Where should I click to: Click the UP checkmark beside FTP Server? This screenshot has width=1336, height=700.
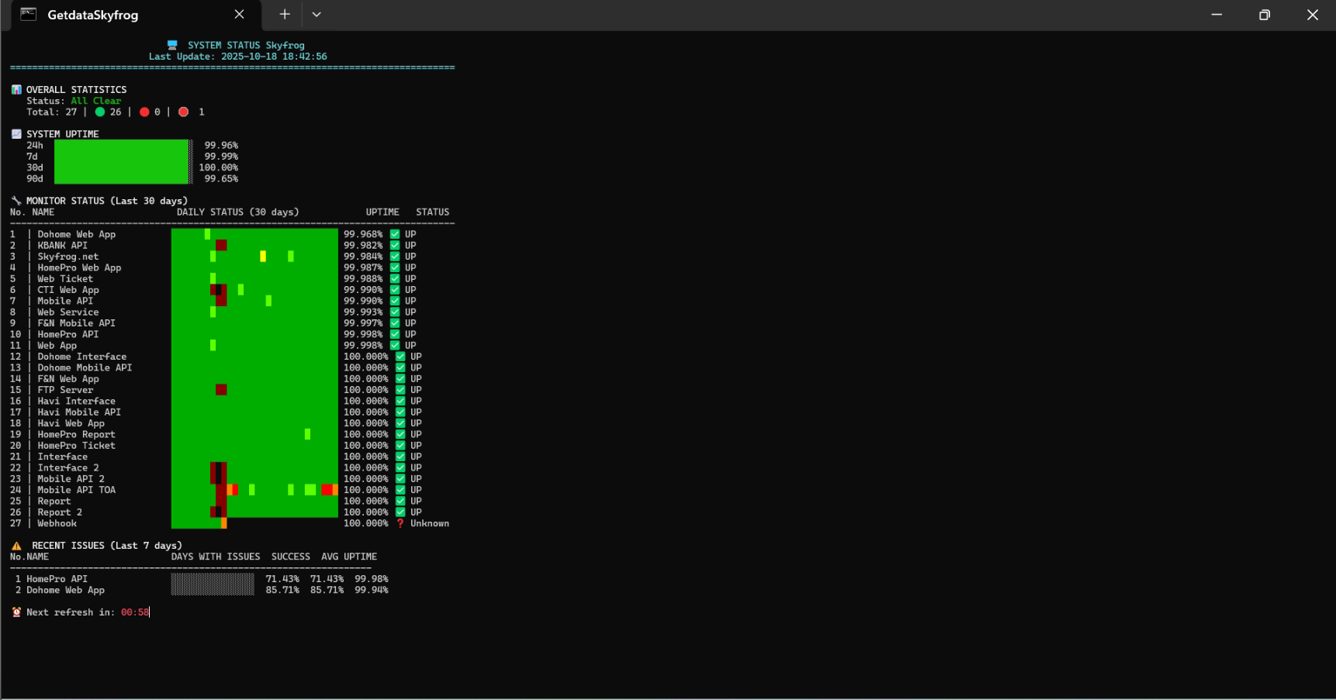[x=400, y=390]
